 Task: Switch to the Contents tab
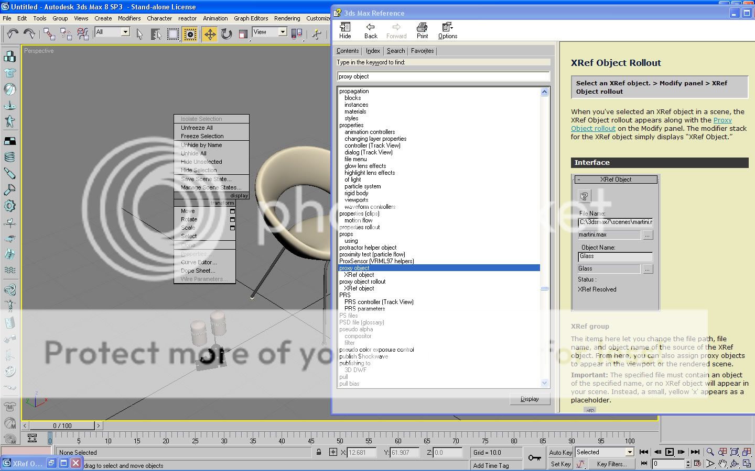pos(348,51)
